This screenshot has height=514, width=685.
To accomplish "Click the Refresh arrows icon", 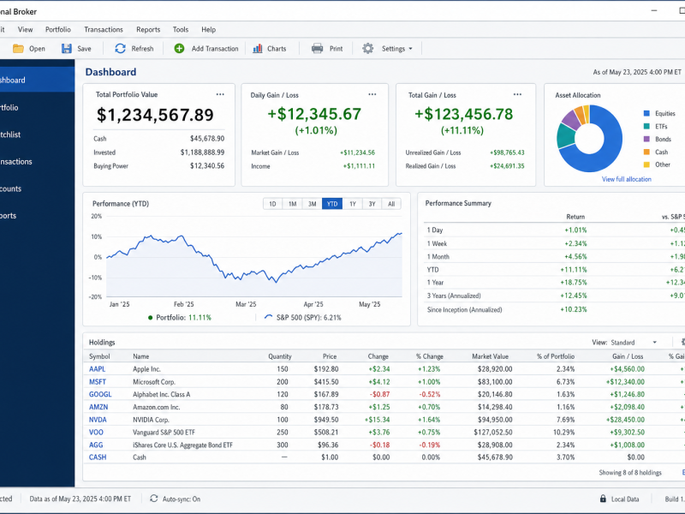I will point(120,49).
